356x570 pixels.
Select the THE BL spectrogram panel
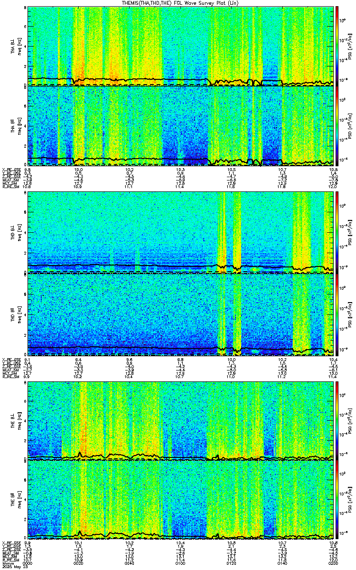[x=180, y=420]
